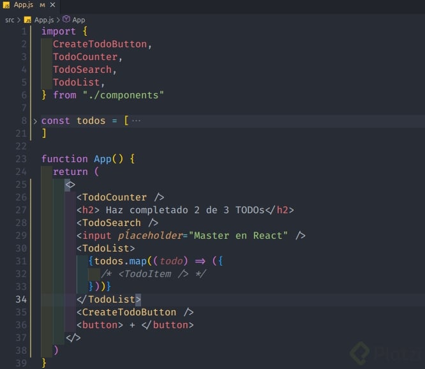Click the opening <TodoList> tag

click(106, 248)
